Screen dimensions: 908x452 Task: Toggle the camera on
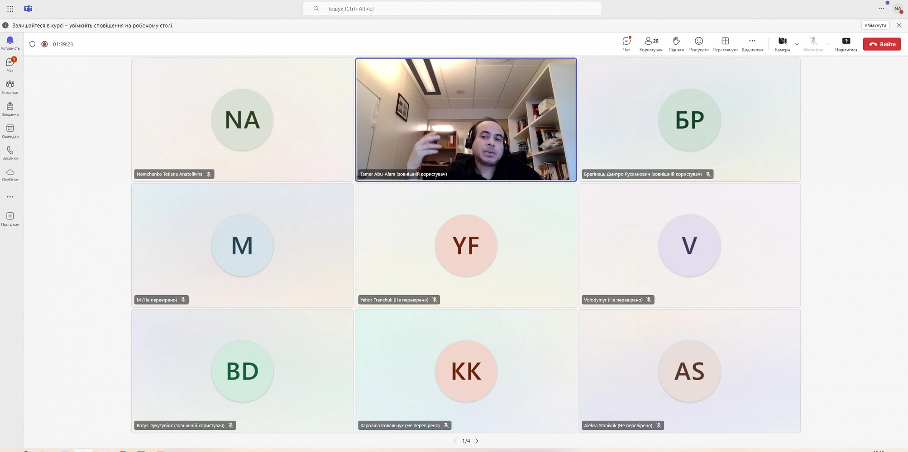coord(782,44)
